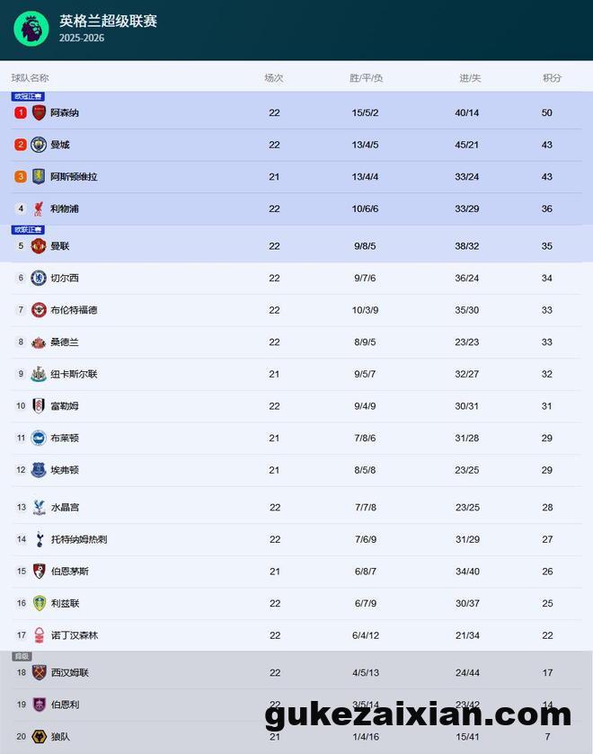The height and width of the screenshot is (754, 593).
Task: Click the Wolves club crest
Action: point(39,737)
